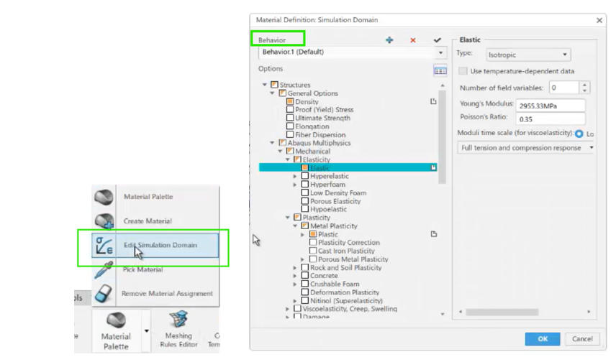Collapse the Metal Plasticity node
This screenshot has height=362, width=616.
point(295,226)
